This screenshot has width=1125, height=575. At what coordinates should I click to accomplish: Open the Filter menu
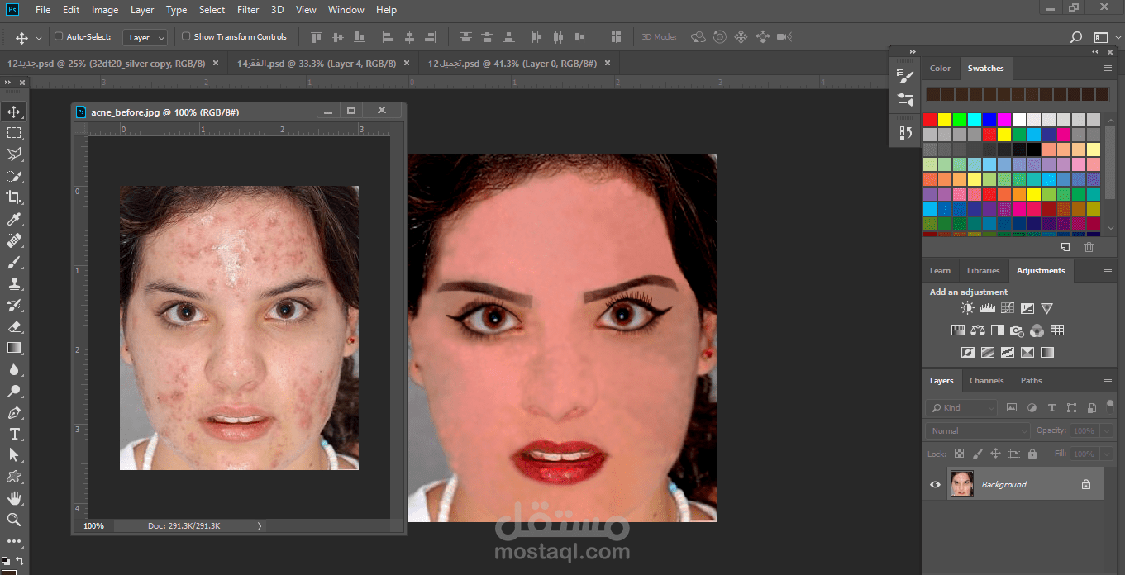tap(248, 10)
